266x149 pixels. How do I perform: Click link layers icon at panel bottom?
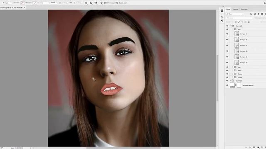tap(246, 147)
